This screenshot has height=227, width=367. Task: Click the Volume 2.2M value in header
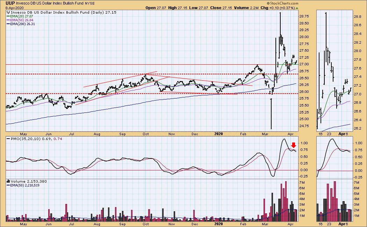point(246,8)
